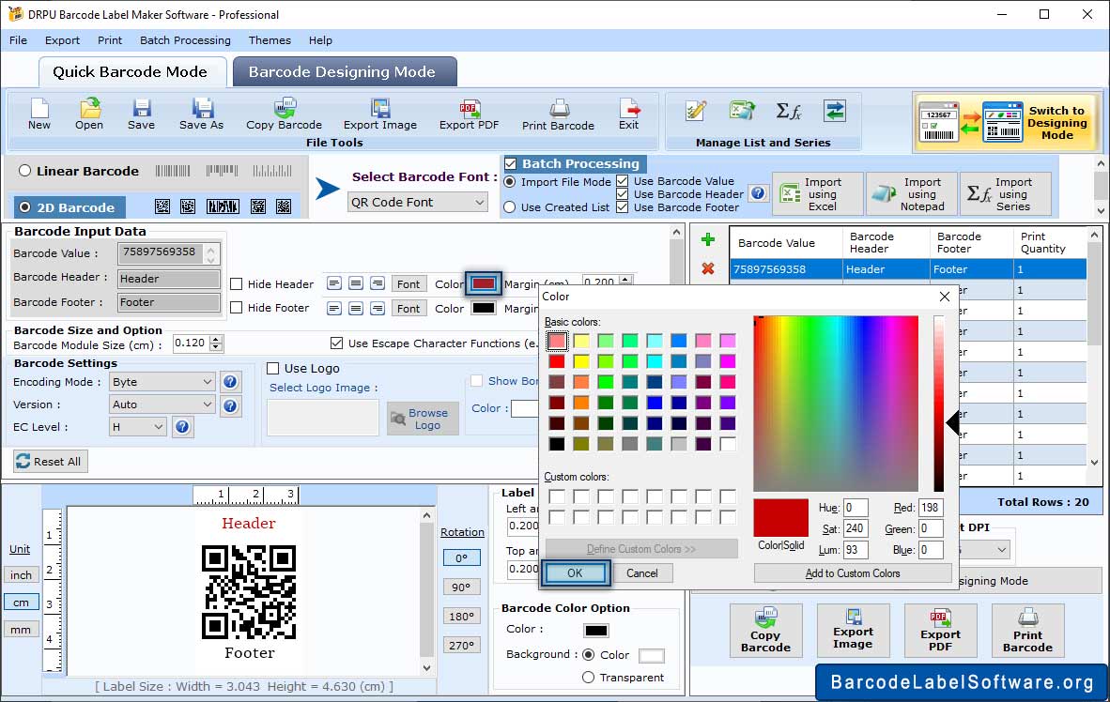
Task: Toggle Use Escape Character Functions checkbox
Action: point(337,343)
